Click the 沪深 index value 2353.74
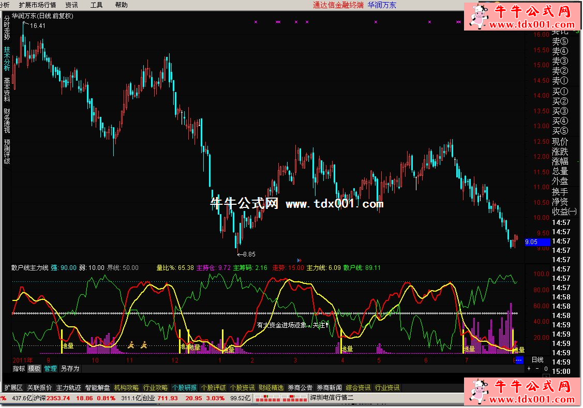 (58, 398)
